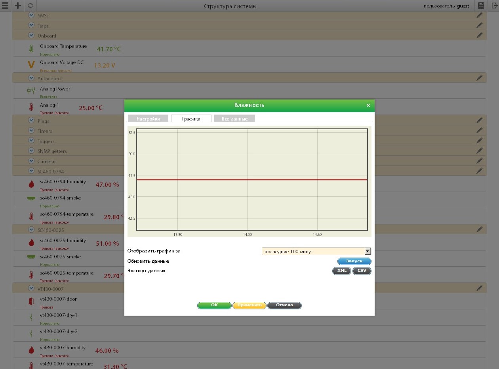The image size is (499, 369).
Task: Click the Отмена cancel button
Action: click(284, 305)
